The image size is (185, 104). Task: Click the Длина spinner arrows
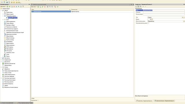(152, 19)
